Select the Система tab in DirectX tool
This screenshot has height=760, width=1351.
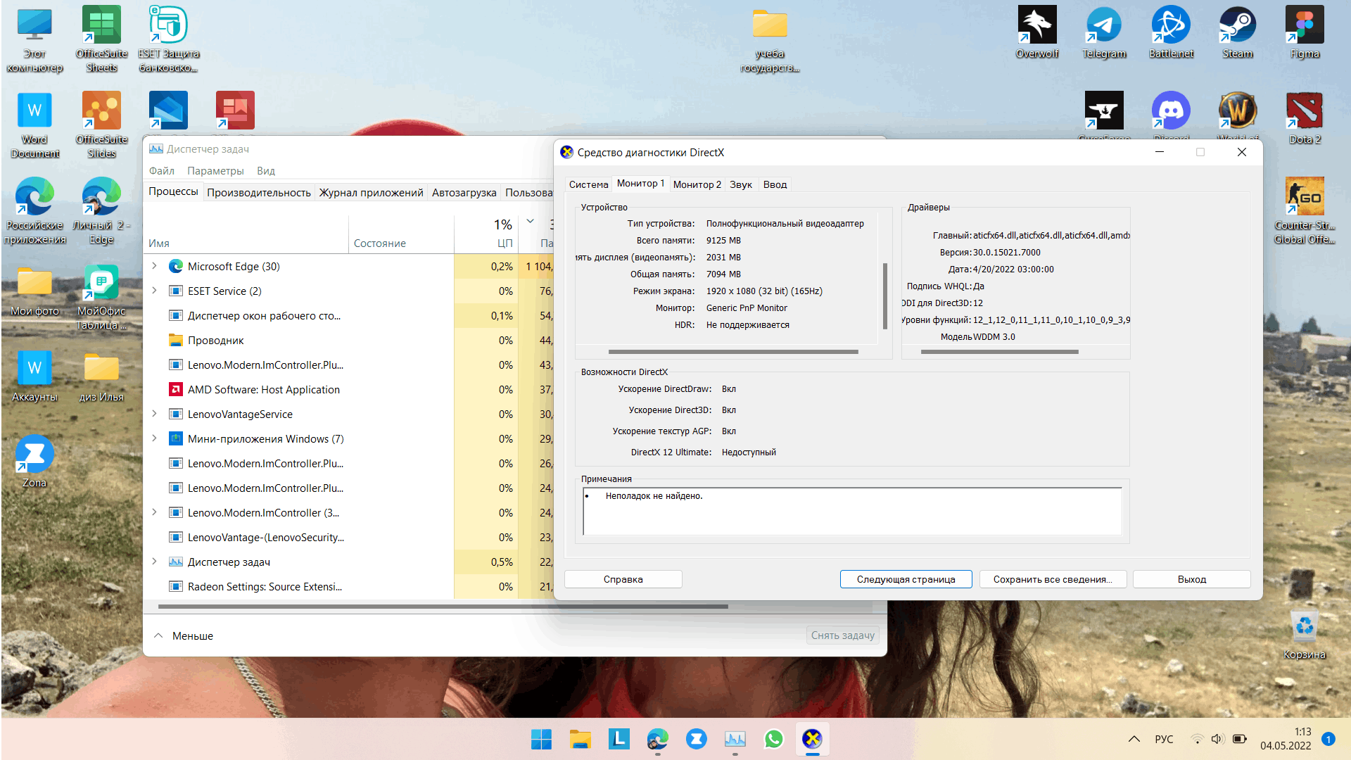(x=588, y=184)
